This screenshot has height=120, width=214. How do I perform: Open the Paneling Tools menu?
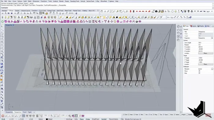(x=75, y=1)
